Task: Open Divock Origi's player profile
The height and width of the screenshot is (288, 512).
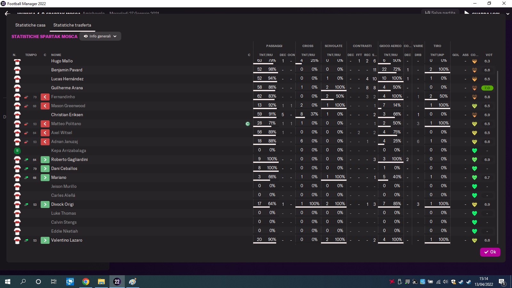Action: [x=62, y=204]
